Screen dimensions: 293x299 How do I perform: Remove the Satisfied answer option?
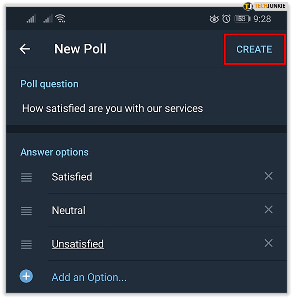(x=268, y=176)
